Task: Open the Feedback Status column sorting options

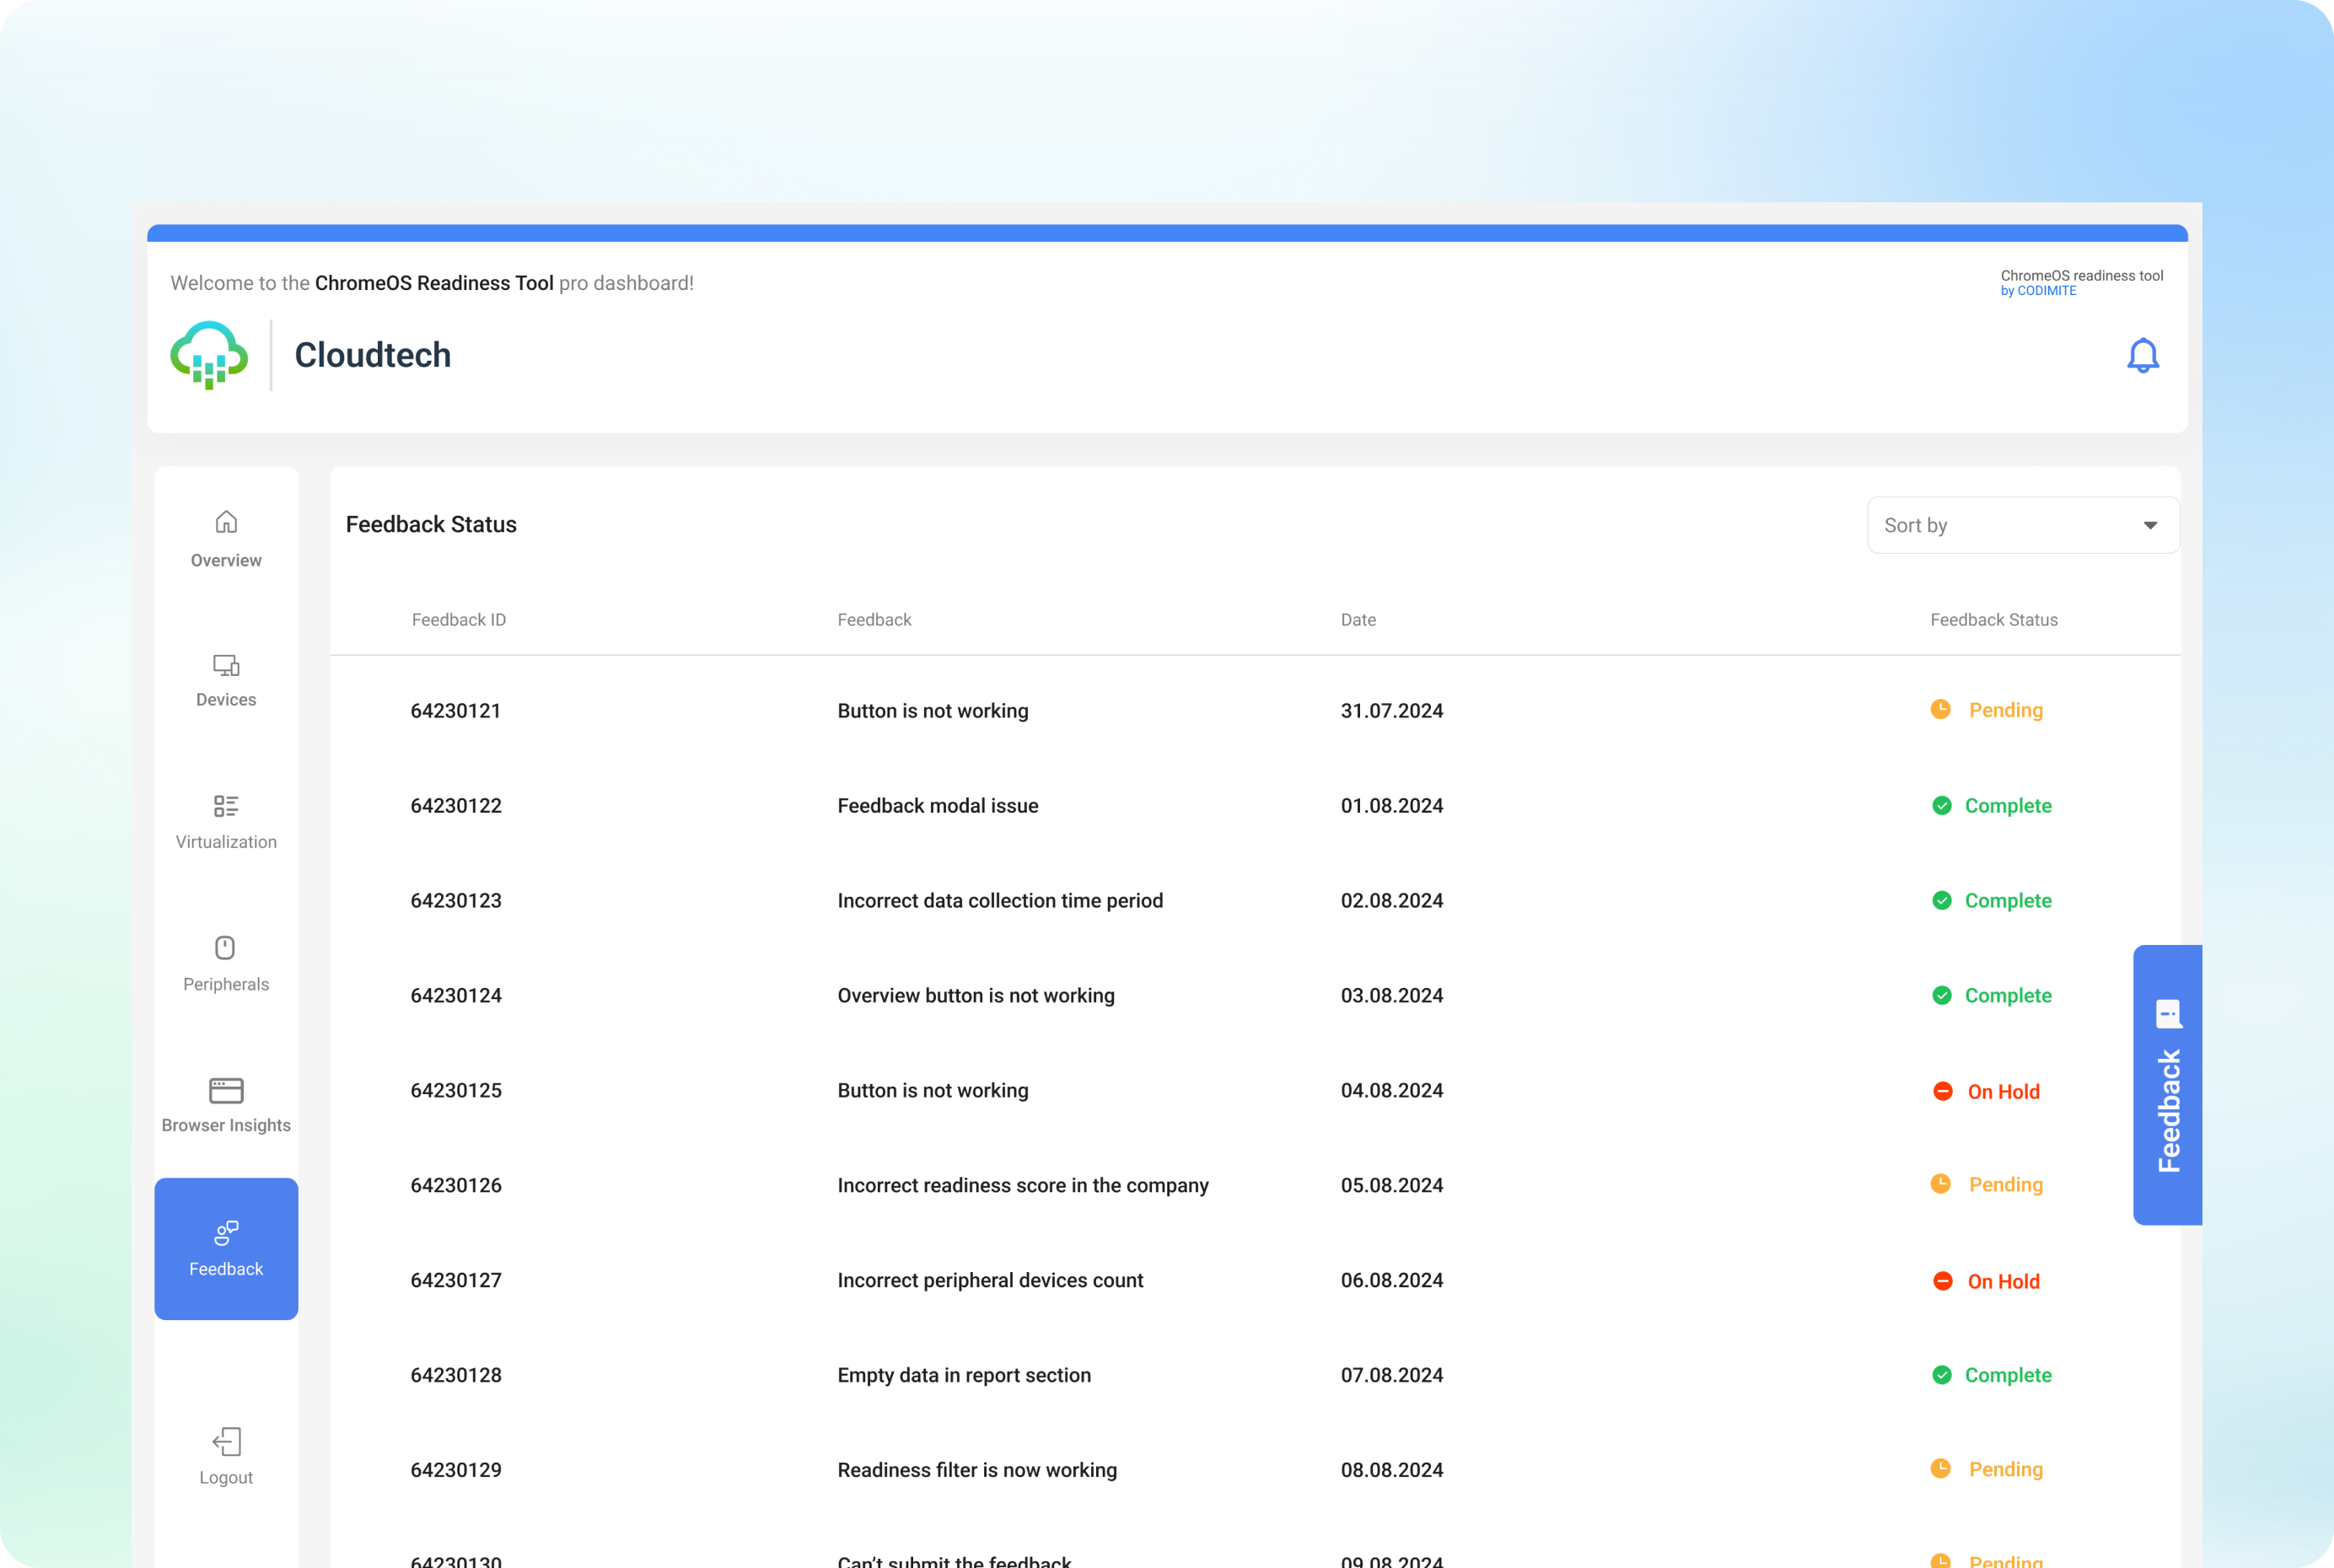Action: pos(1993,619)
